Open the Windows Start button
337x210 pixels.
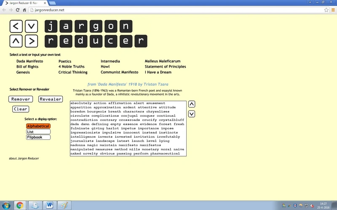pyautogui.click(x=6, y=205)
